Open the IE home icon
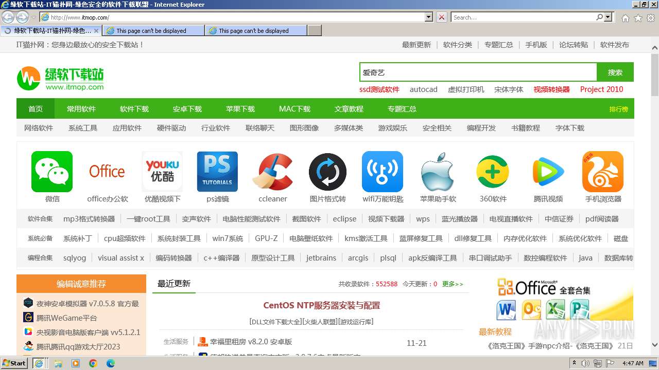The height and width of the screenshot is (370, 659). pyautogui.click(x=625, y=18)
